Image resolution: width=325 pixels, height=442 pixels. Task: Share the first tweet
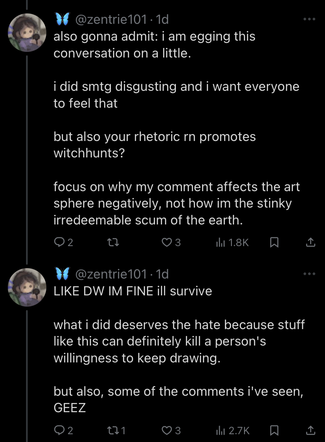pyautogui.click(x=311, y=243)
